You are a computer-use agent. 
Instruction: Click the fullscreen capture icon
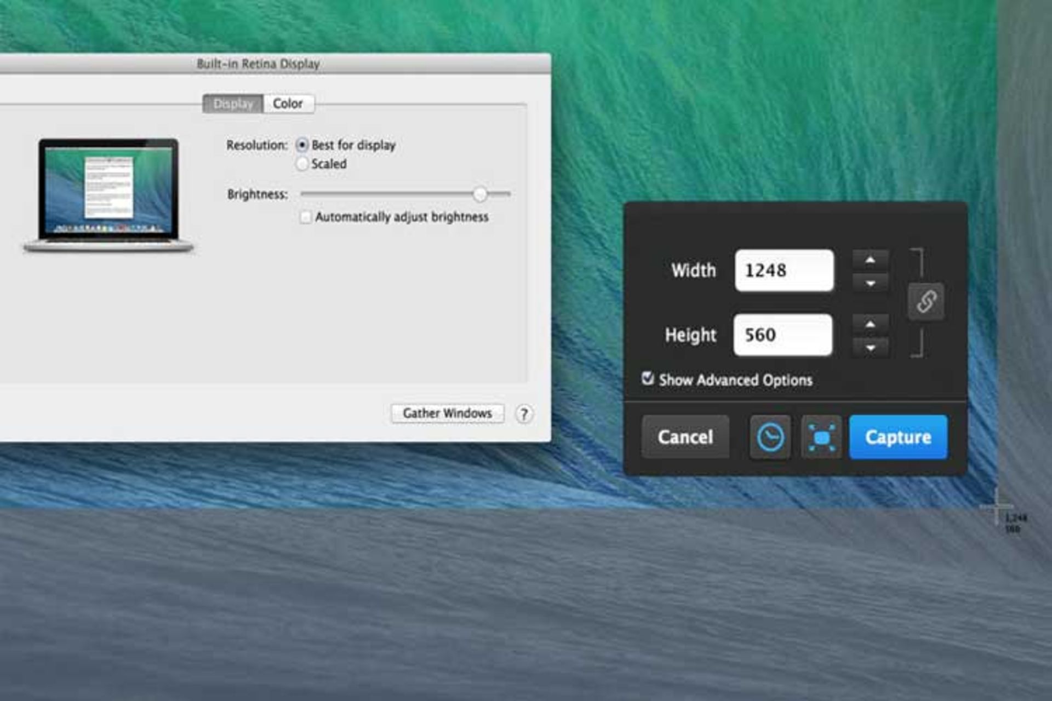click(821, 437)
